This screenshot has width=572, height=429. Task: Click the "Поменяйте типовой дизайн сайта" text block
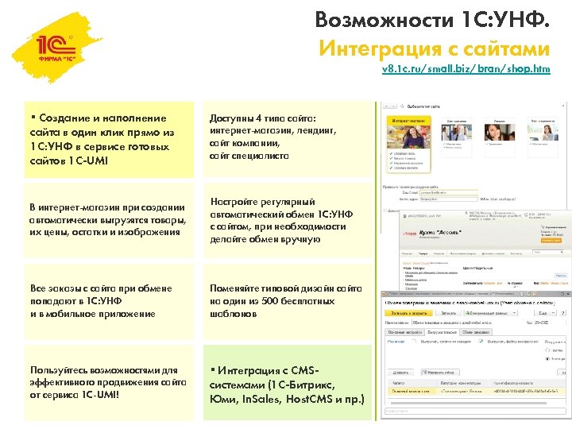click(288, 302)
